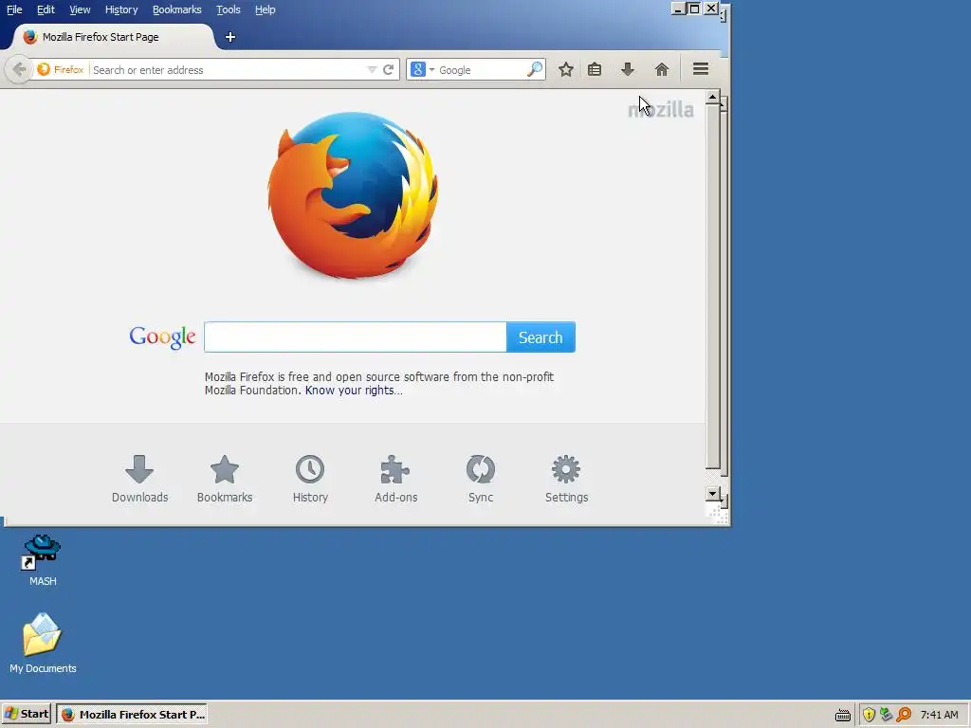Click the 7:41 AM taskbar clock
971x728 pixels.
coord(939,715)
